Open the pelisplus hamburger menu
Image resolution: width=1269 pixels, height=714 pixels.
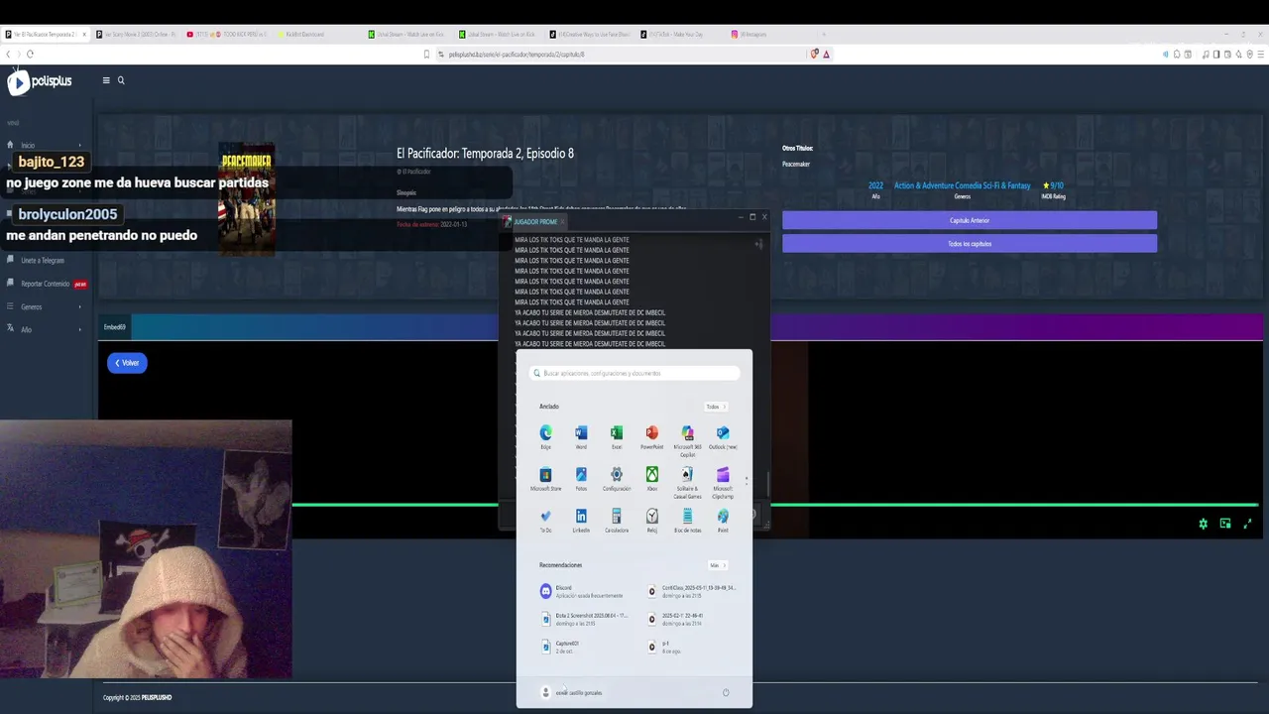coord(106,80)
